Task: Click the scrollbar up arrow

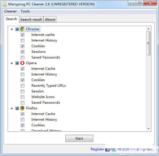Action: tap(149, 29)
